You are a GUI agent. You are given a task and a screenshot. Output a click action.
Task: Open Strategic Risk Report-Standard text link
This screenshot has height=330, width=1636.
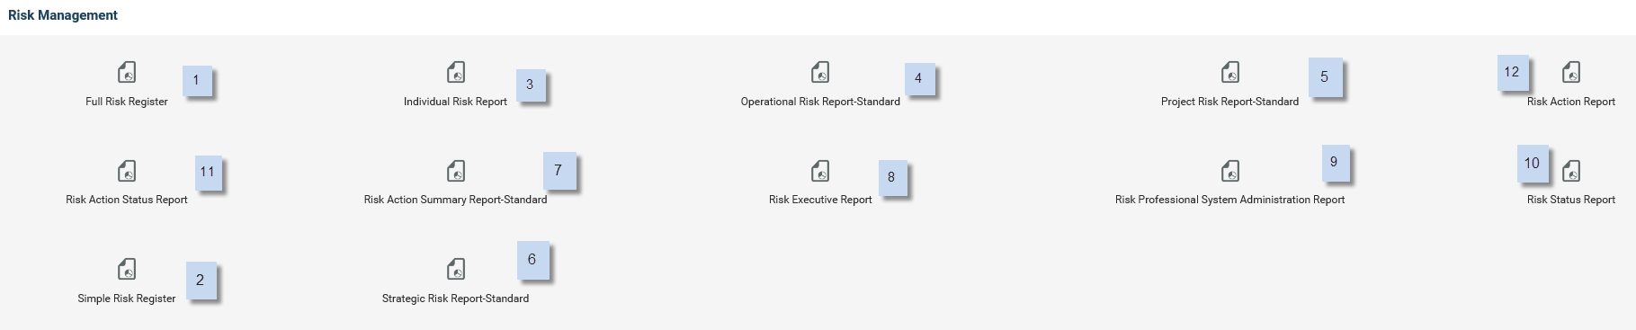[455, 299]
